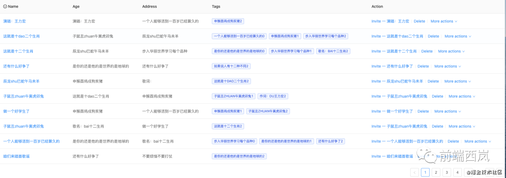Go to pagination page 3
Screen dimensions: 506x178
446,172
